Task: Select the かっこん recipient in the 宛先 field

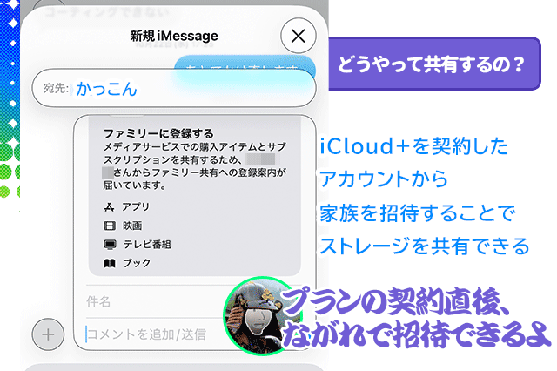Action: tap(106, 89)
